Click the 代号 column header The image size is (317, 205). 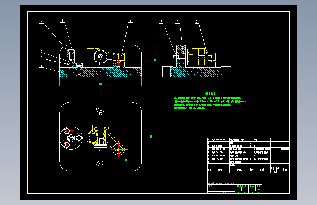tap(220, 170)
